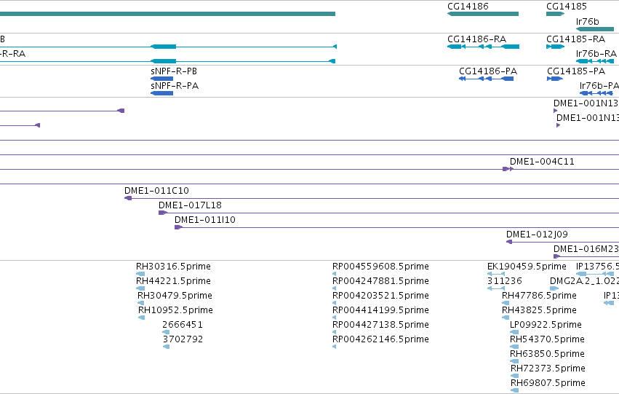Select EST RP004262146.5prime
The width and height of the screenshot is (619, 394).
[380, 339]
